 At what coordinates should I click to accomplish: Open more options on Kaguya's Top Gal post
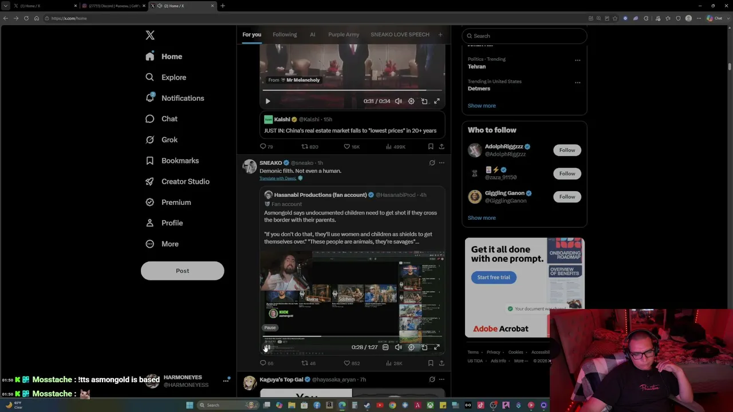coord(442,379)
